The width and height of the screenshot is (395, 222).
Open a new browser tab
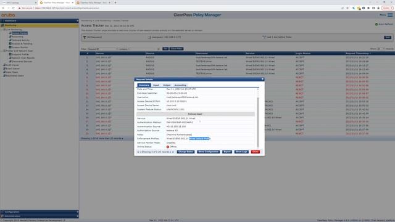pyautogui.click(x=115, y=2)
